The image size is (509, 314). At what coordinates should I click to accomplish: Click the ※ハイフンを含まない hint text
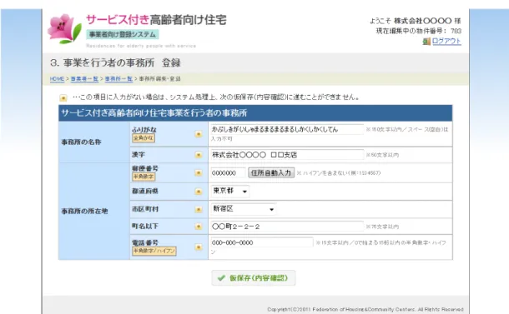click(339, 173)
